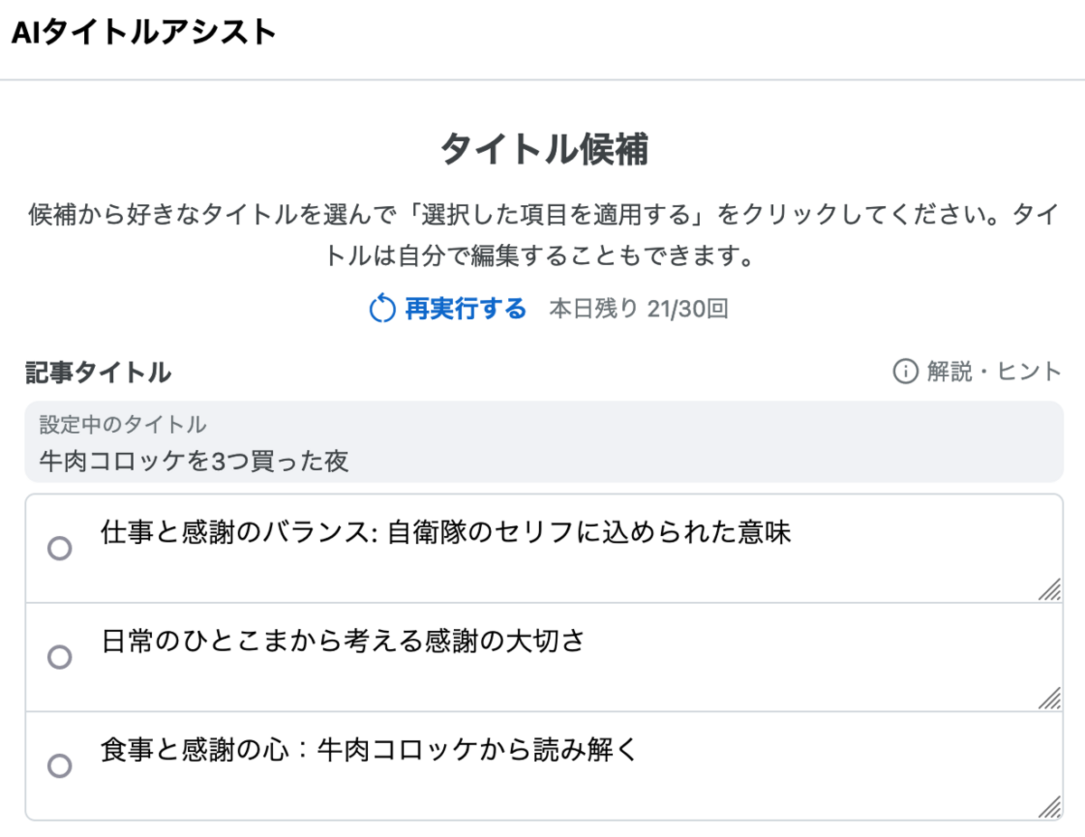
Task: Click the 設定中のタイトル label
Action: tap(122, 425)
